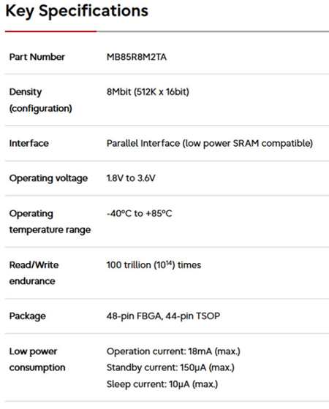
Task: Click the Interface row label
Action: click(x=29, y=143)
